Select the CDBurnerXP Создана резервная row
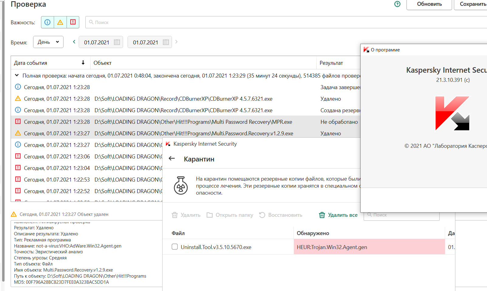The height and width of the screenshot is (291, 487). 186,110
